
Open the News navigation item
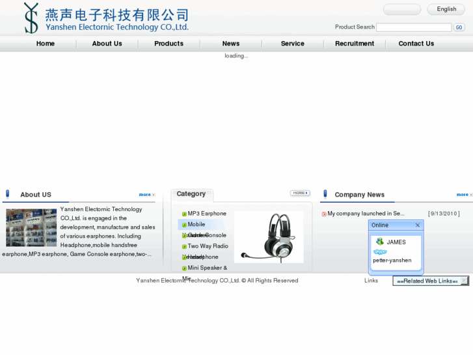231,44
